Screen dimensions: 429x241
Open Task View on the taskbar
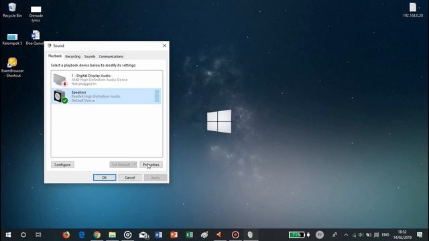click(x=39, y=235)
